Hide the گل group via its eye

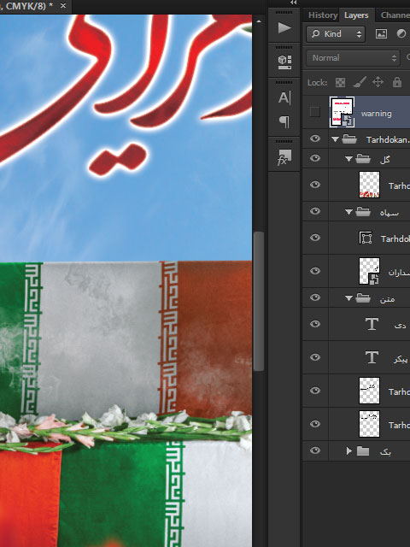click(x=315, y=158)
